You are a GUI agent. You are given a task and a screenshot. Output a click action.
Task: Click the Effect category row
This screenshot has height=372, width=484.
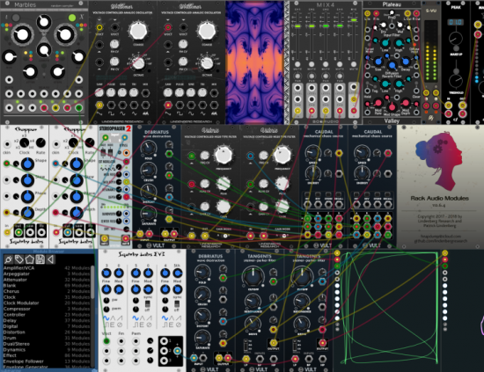coord(47,355)
